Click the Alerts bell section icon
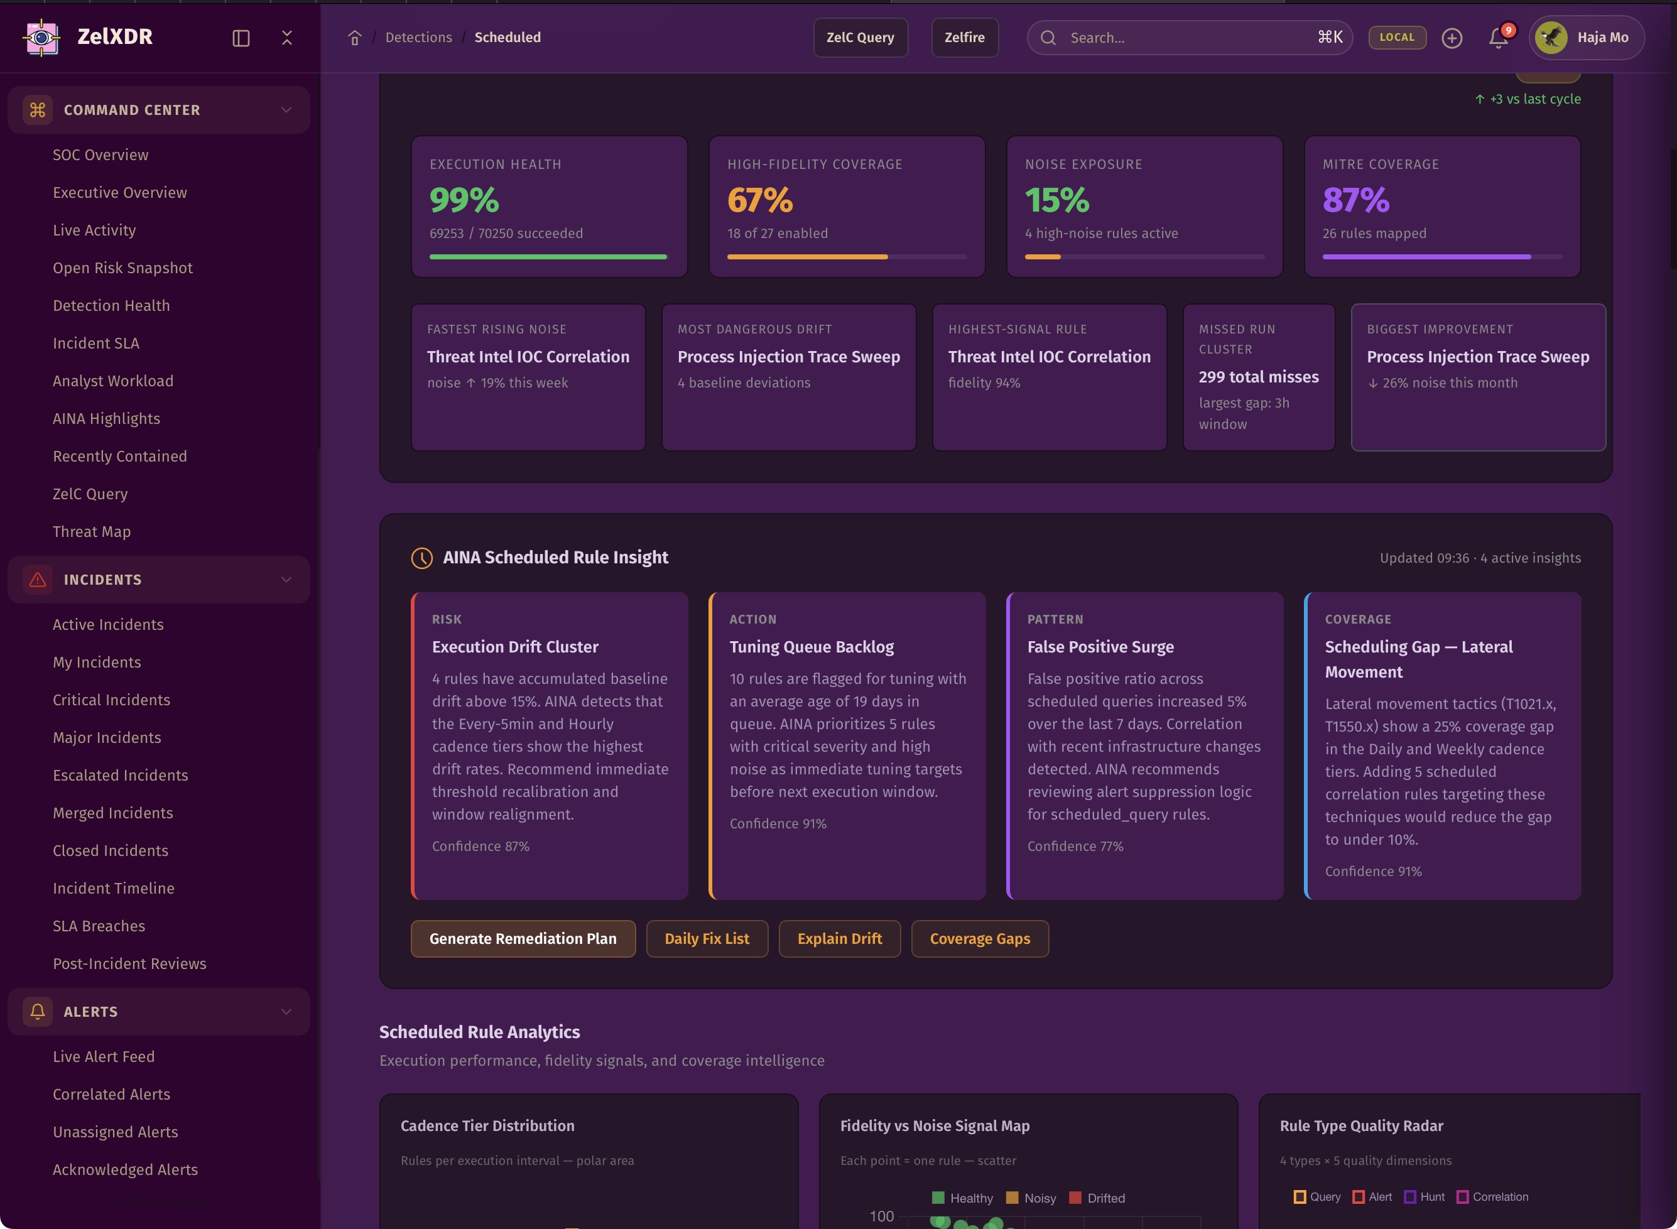The image size is (1677, 1229). coord(38,1011)
